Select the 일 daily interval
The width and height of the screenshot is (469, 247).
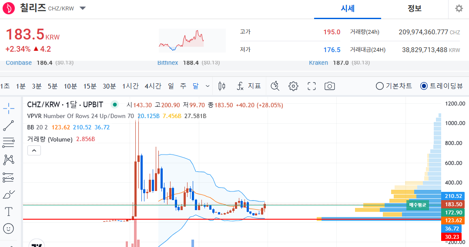pos(171,86)
